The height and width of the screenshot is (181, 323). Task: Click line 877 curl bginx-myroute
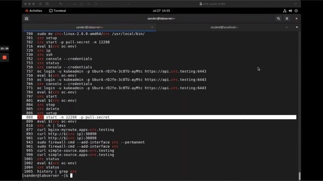[70, 130]
